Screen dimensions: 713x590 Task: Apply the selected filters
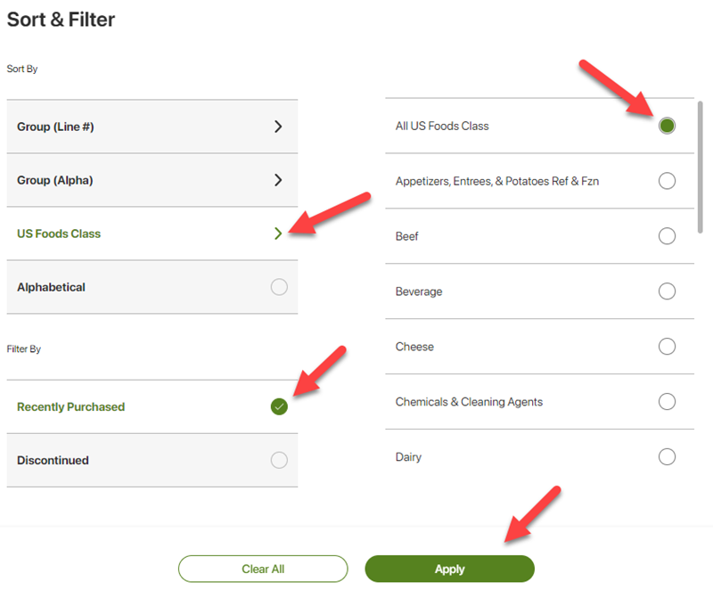point(450,569)
